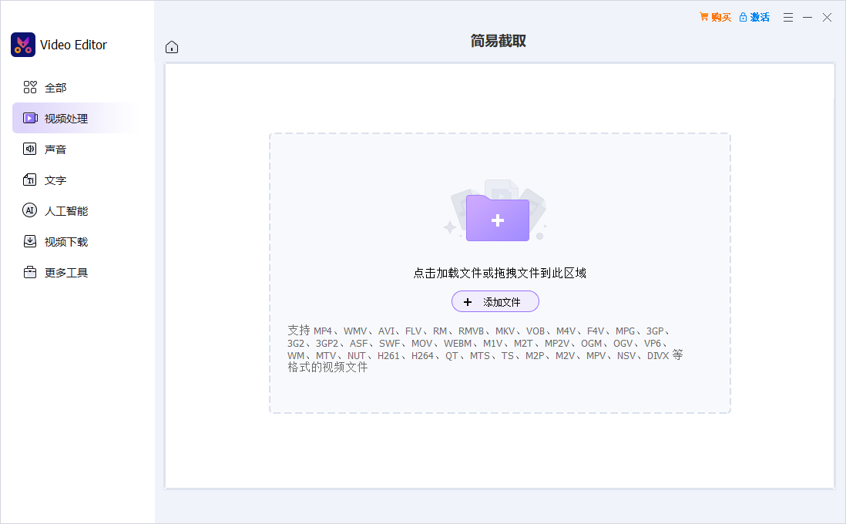Click the Video Editor title text
This screenshot has height=524, width=846.
point(73,45)
